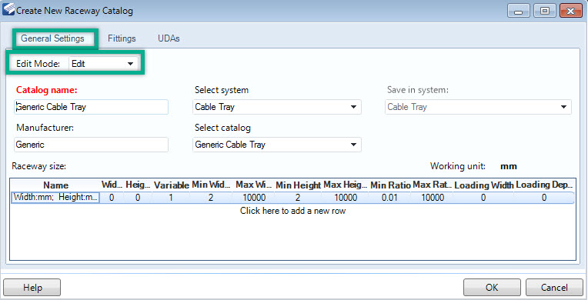Click the Max Ratio column header
The height and width of the screenshot is (300, 588).
(432, 185)
